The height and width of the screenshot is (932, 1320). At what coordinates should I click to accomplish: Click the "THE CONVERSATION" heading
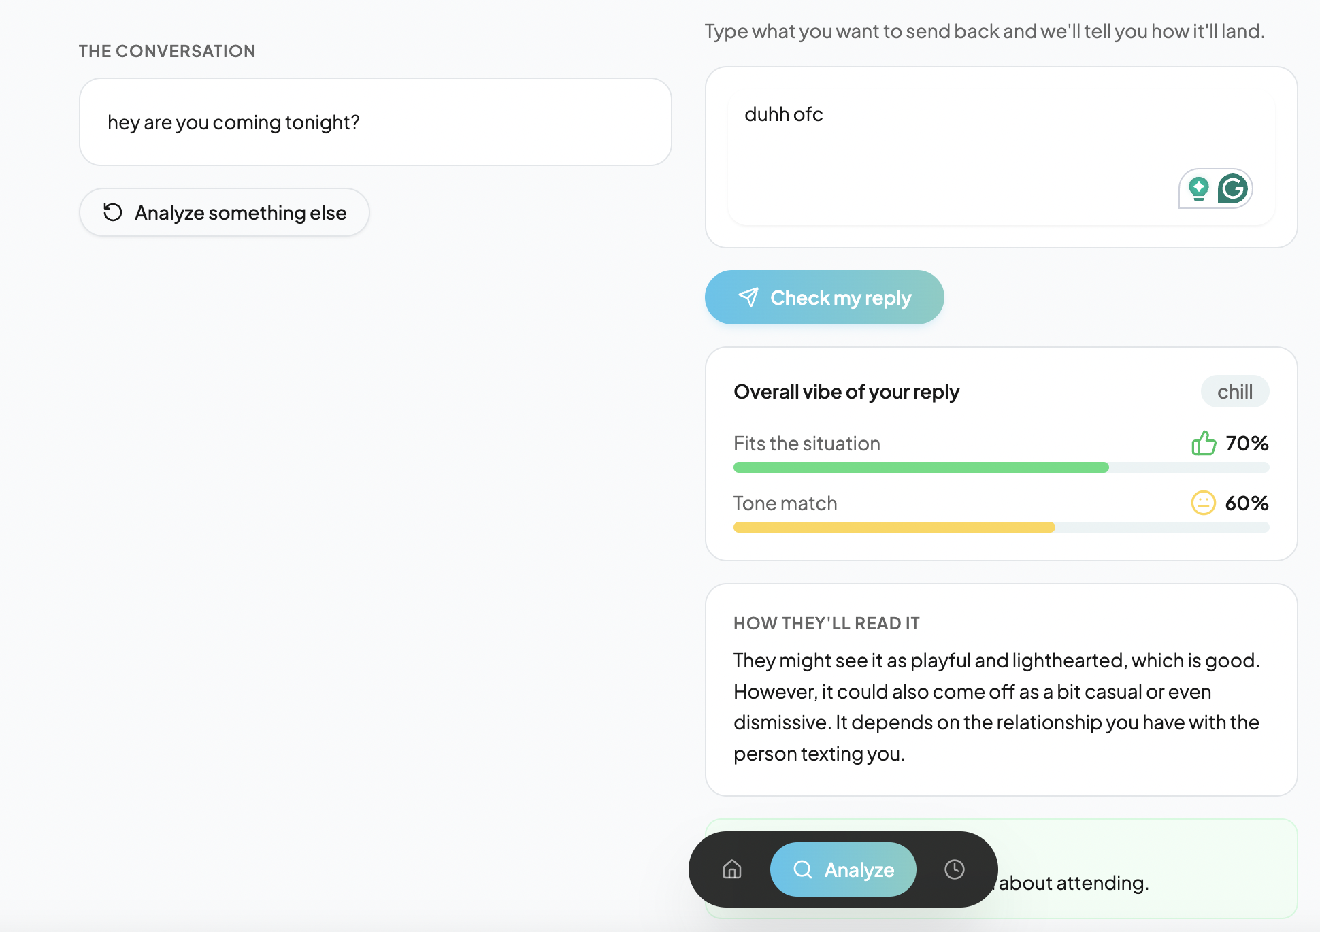(x=167, y=51)
